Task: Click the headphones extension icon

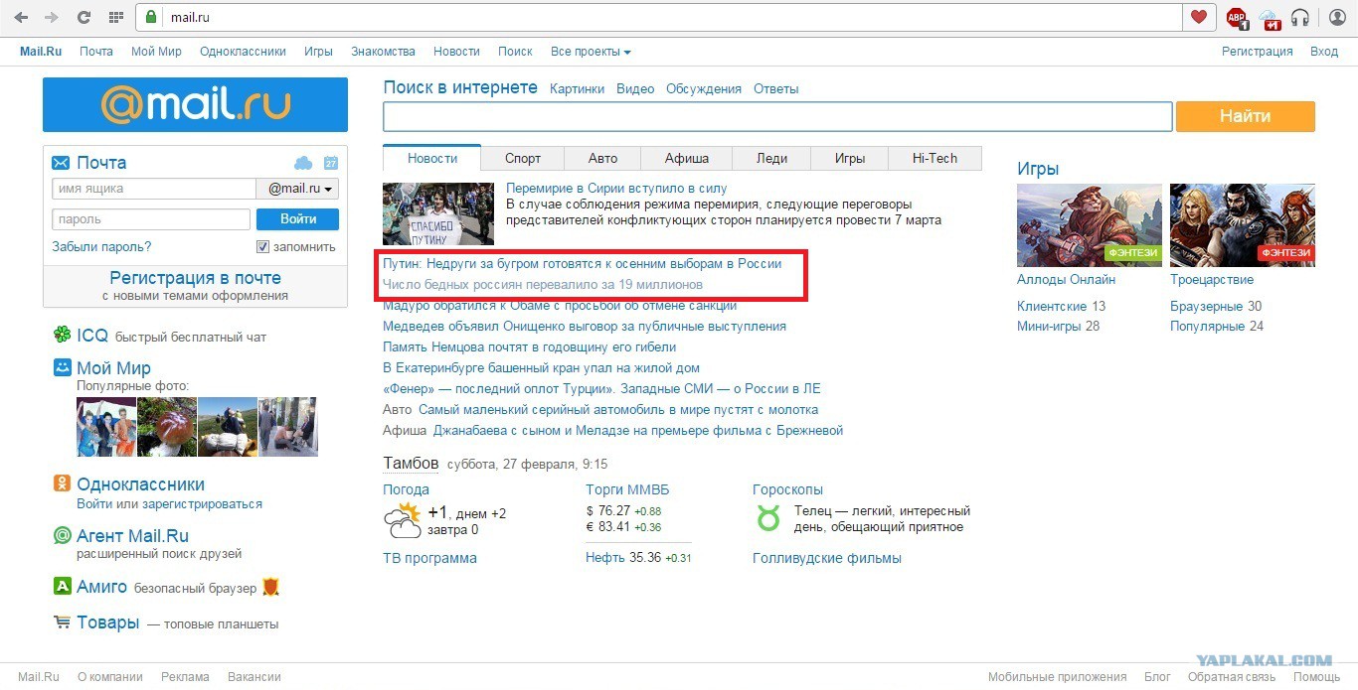Action: click(1300, 17)
